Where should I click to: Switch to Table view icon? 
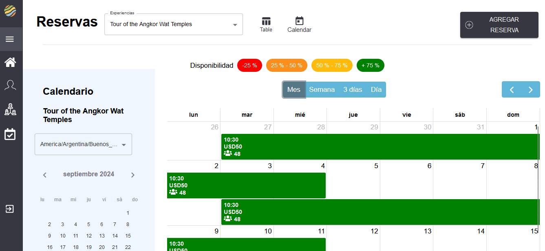(266, 24)
